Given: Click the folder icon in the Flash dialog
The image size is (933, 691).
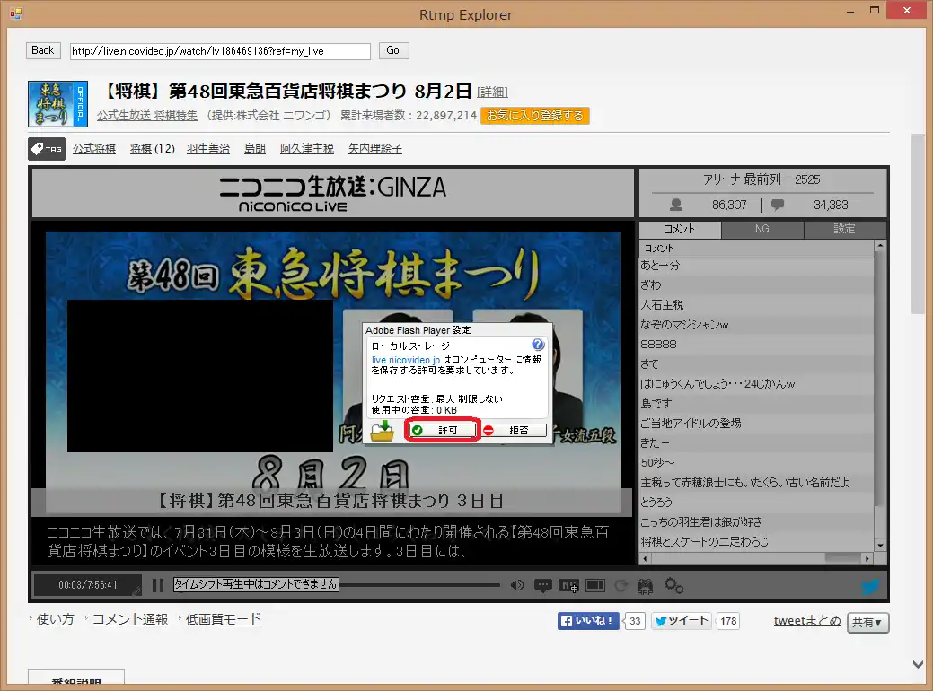Looking at the screenshot, I should click(381, 430).
